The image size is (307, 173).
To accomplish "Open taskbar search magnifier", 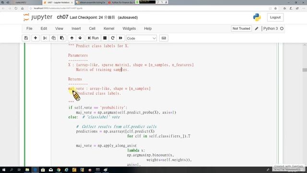I will (x=12, y=170).
